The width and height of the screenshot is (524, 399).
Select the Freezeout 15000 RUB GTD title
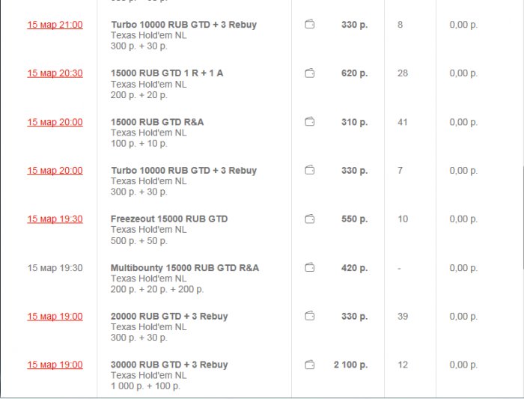pos(169,219)
